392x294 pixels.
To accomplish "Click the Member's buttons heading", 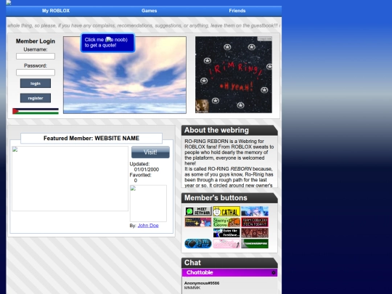I will click(216, 197).
